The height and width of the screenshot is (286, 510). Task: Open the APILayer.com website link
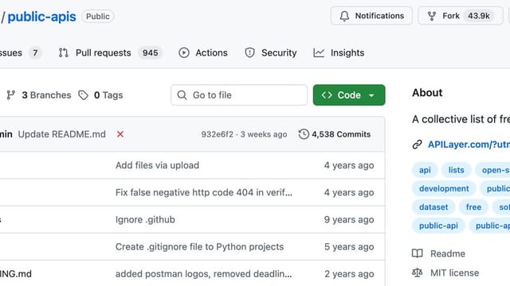pos(469,145)
